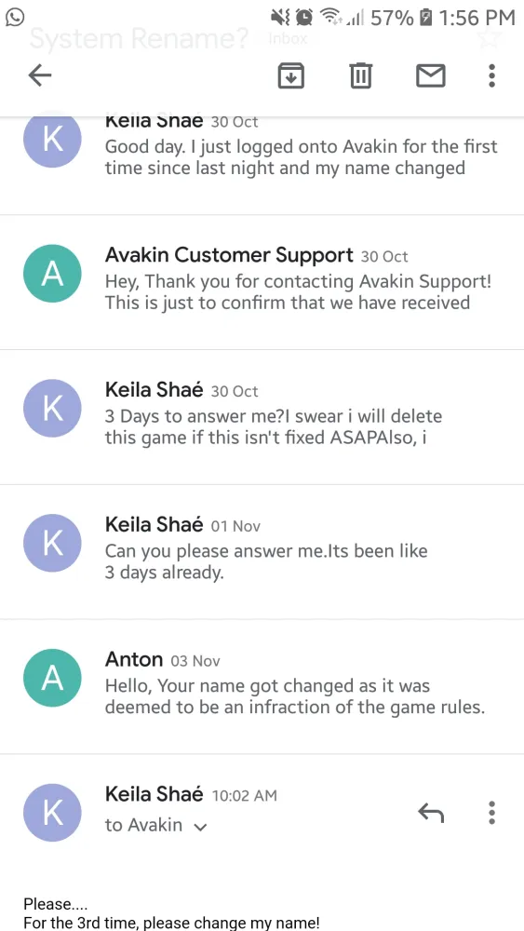524x931 pixels.
Task: Tap the WhatsApp notification icon in status bar
Action: [x=14, y=17]
